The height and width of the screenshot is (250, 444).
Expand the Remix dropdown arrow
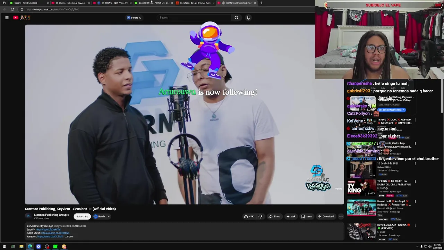[109, 217]
